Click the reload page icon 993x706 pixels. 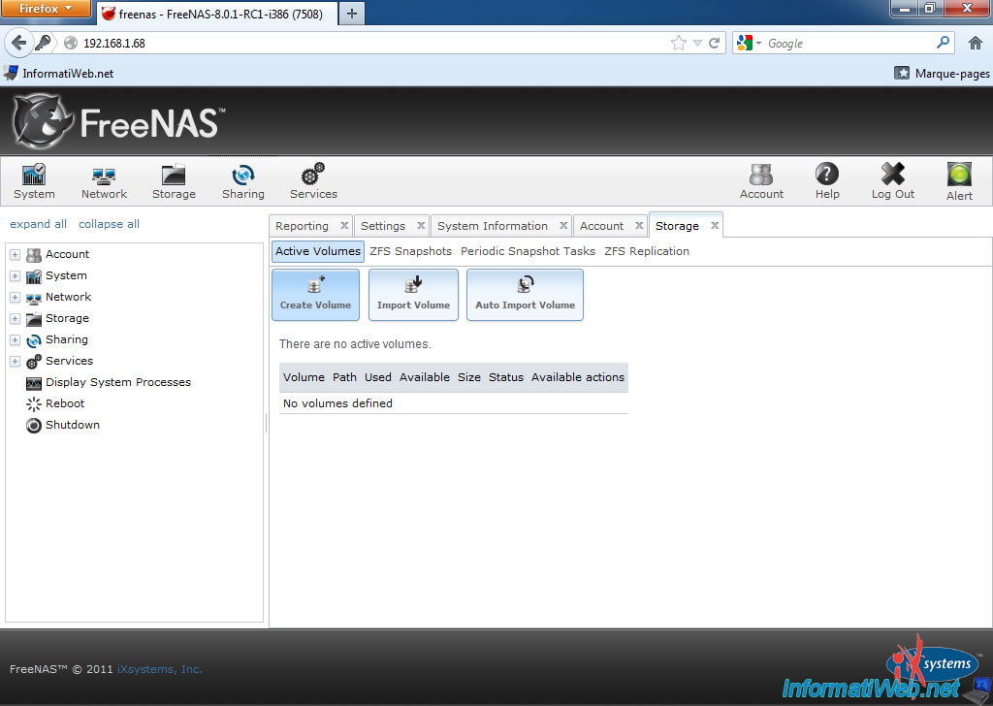(x=715, y=43)
